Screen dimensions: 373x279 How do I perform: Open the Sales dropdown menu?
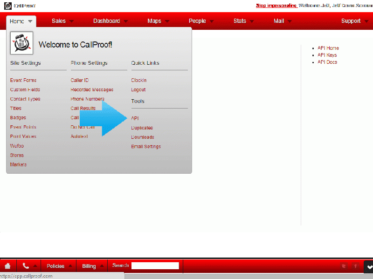(x=62, y=21)
